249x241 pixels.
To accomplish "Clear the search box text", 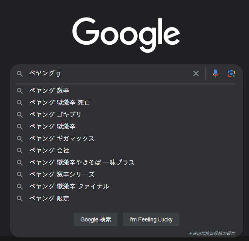I will [x=196, y=73].
